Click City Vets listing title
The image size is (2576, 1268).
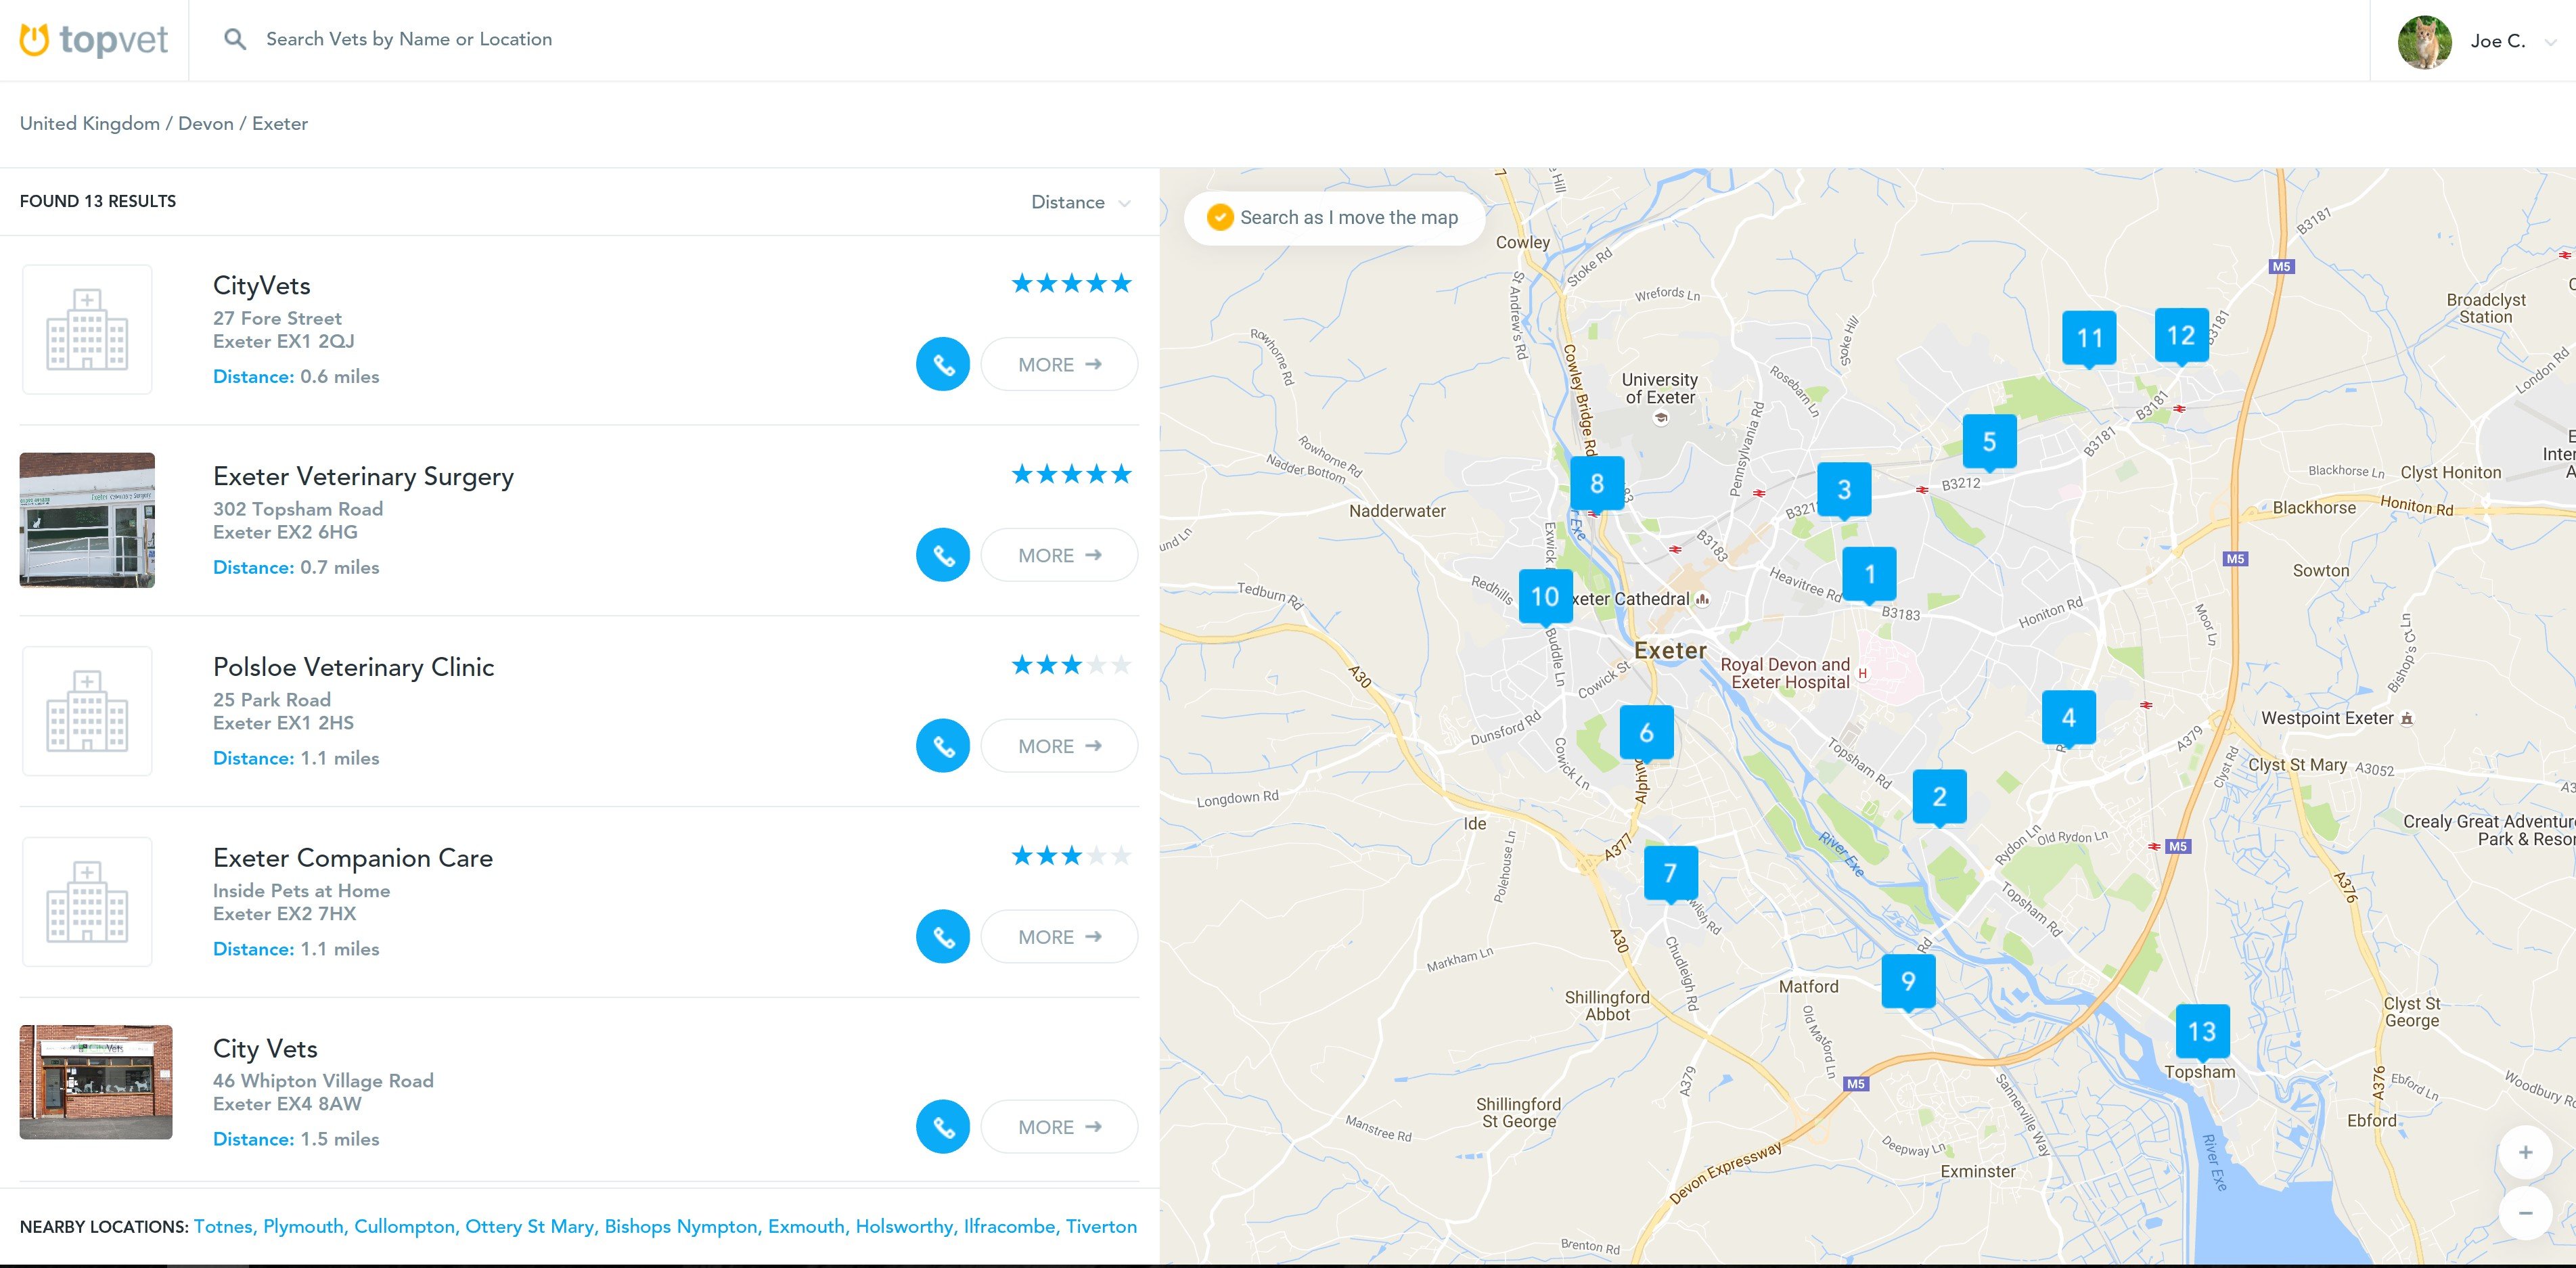[265, 1048]
